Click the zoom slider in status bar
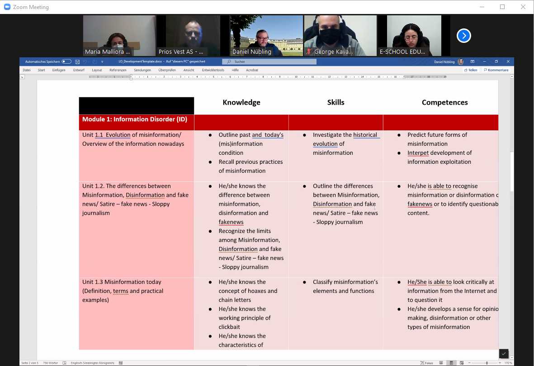The height and width of the screenshot is (366, 534). [x=487, y=363]
